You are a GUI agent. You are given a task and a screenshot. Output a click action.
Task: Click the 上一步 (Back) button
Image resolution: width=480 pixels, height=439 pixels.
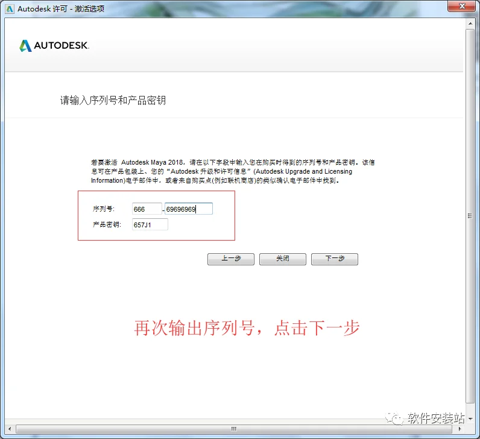[x=231, y=259]
